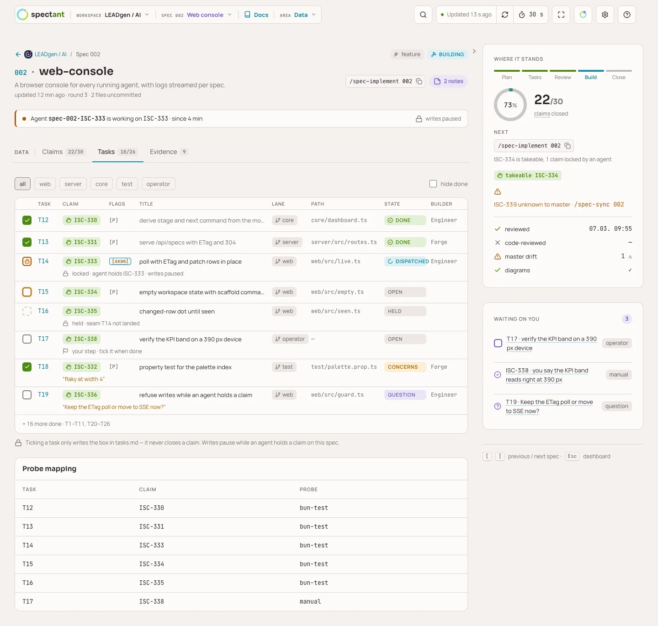The height and width of the screenshot is (626, 658).
Task: Click the /spec-sync 002 command link
Action: click(x=599, y=205)
